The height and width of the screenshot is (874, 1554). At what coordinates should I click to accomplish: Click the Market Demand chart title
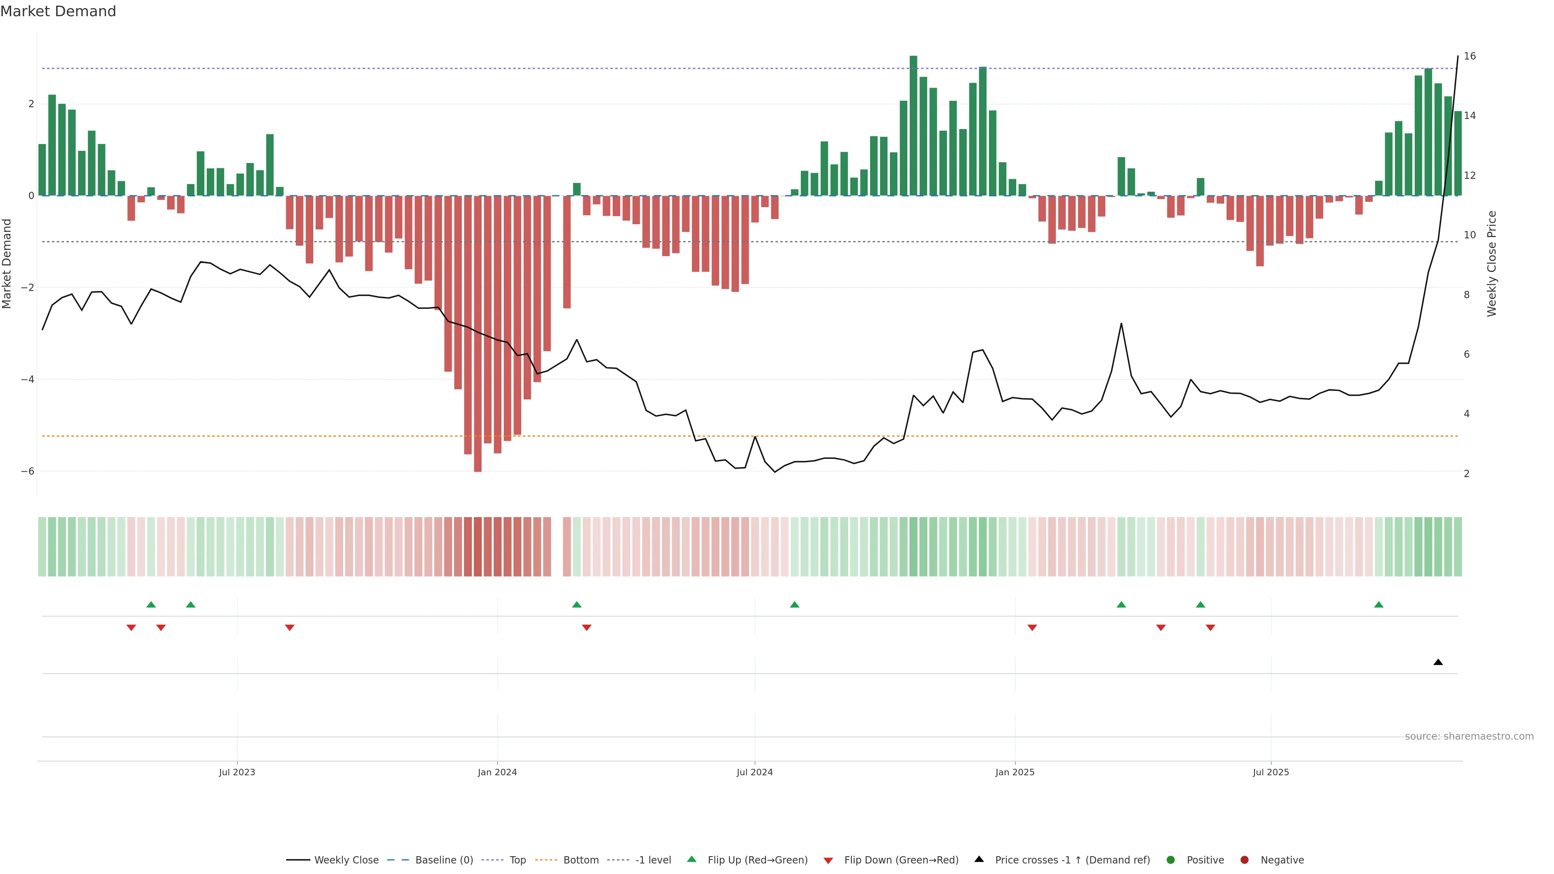point(58,11)
